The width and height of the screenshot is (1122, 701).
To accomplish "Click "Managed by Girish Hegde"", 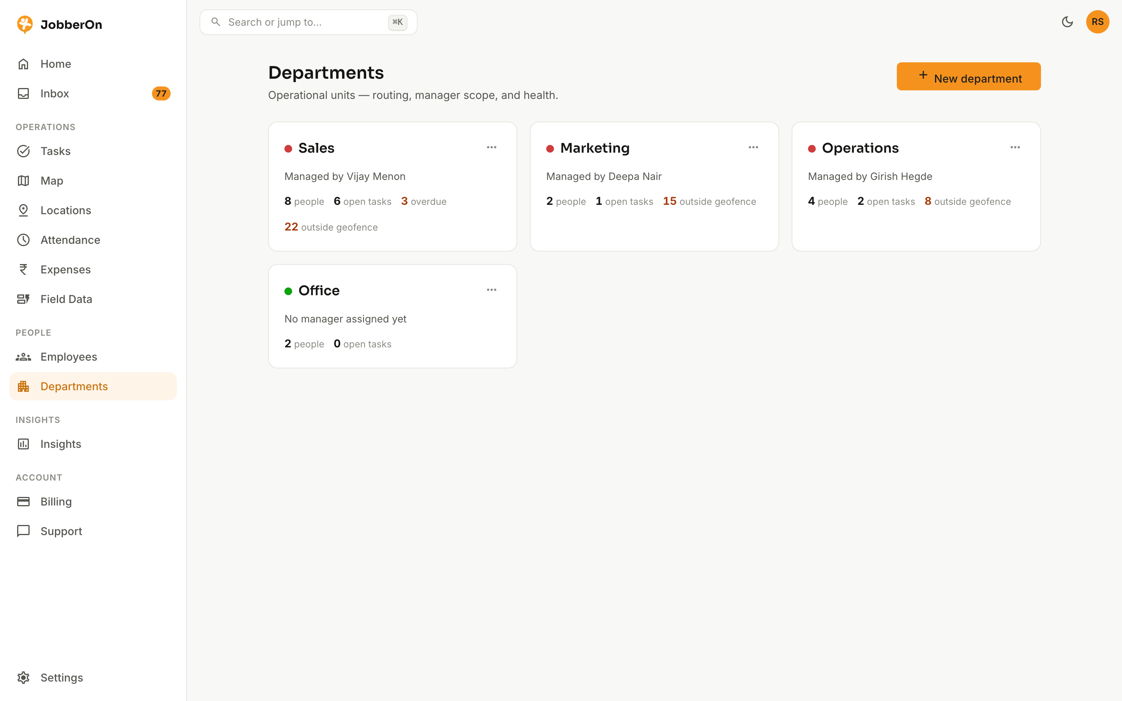I will click(x=870, y=177).
